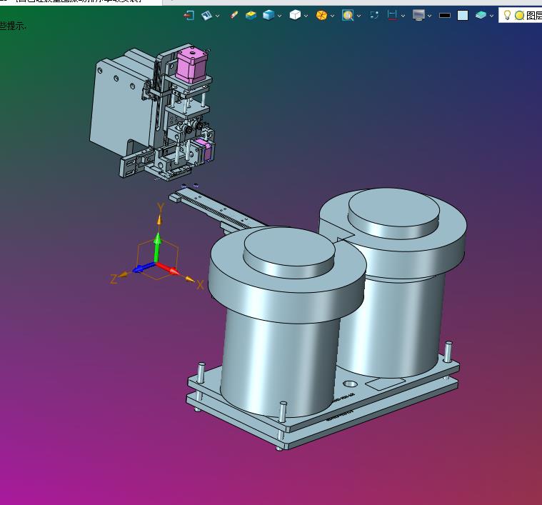The image size is (542, 505).
Task: Click the yellow circle layer icon
Action: pyautogui.click(x=519, y=16)
